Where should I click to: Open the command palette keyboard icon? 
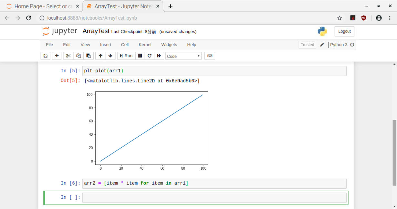(x=210, y=56)
